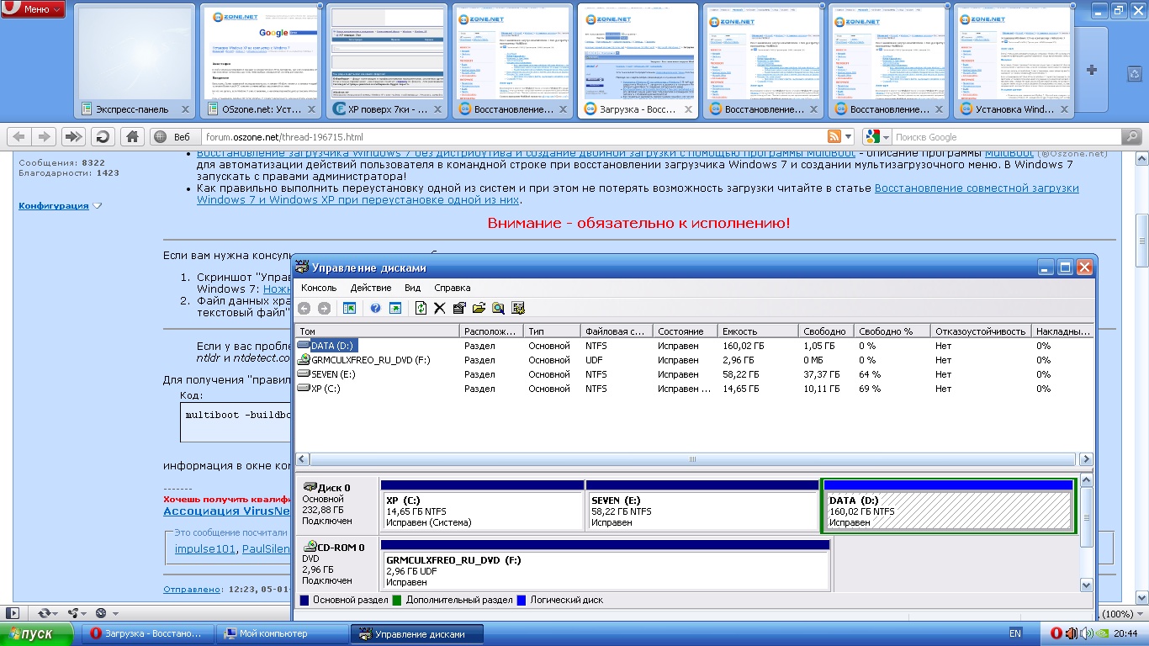Screen dimensions: 1149x646
Task: Click the magnifier search icon in toolbar
Action: 498,309
